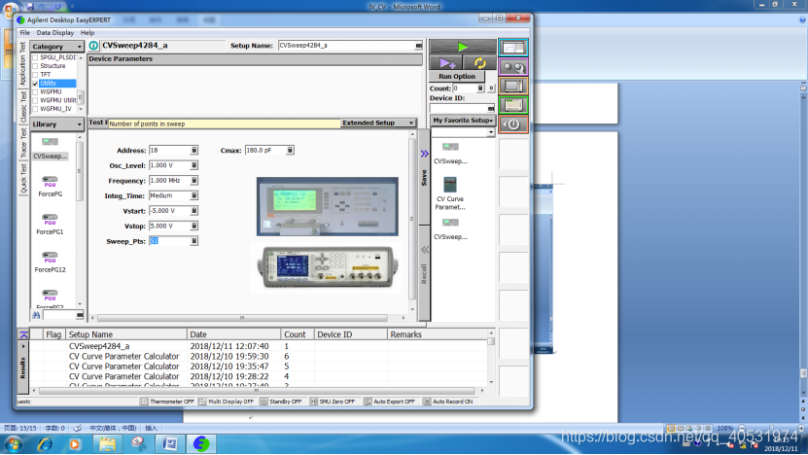Check the WGFMU category checkbox
Viewport: 808px width, 455px height.
[35, 91]
